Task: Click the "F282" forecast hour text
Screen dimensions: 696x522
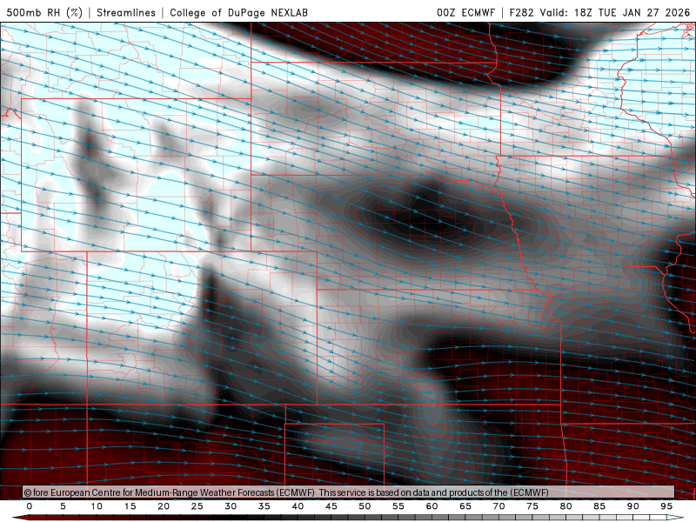Action: (x=521, y=12)
